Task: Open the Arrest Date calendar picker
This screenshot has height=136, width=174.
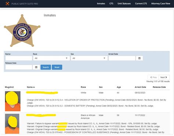Action: 139,58
